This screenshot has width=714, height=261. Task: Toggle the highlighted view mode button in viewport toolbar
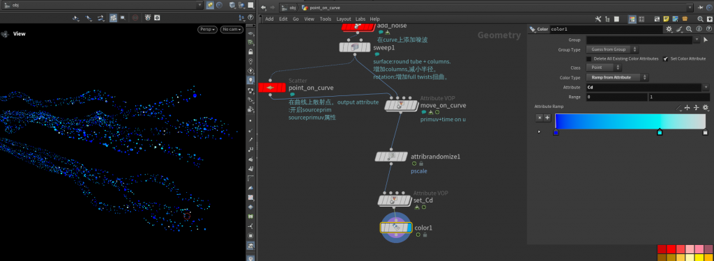[113, 17]
